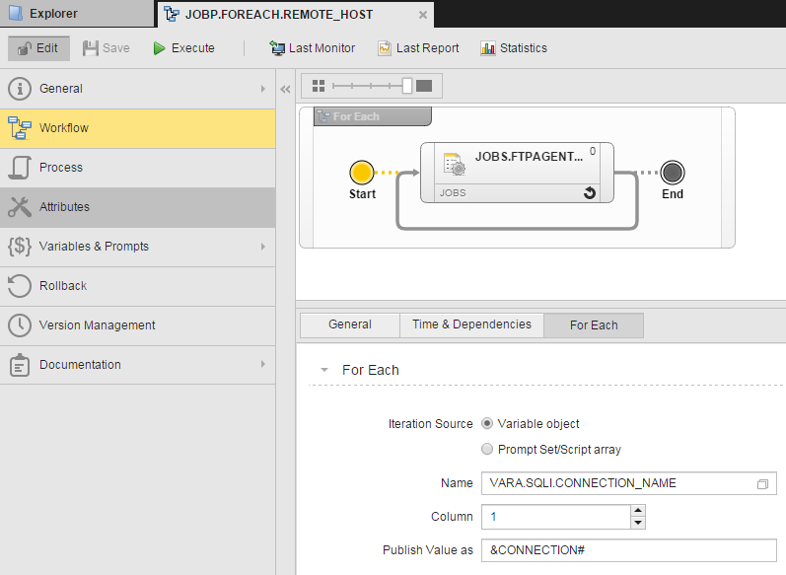Viewport: 786px width, 575px height.
Task: Click the small grid view icon
Action: coord(318,86)
